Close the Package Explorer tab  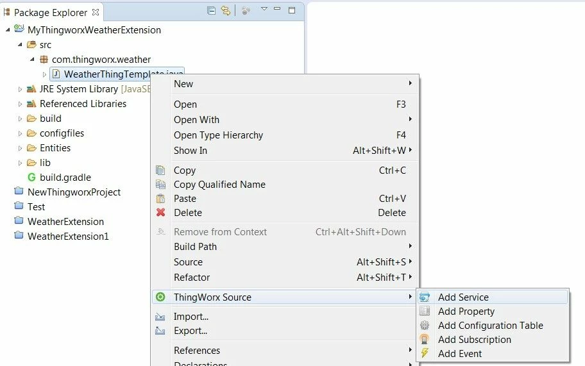coord(96,12)
